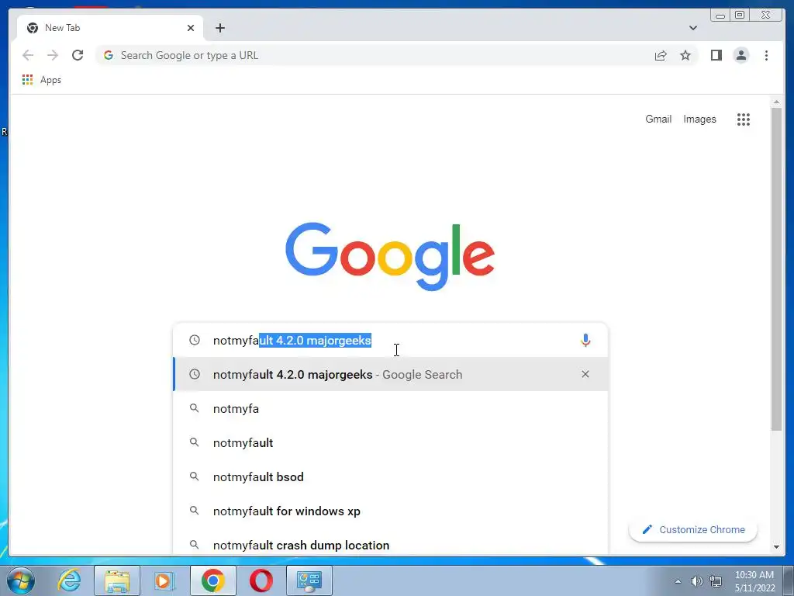Expand the tab search chevron

point(692,28)
